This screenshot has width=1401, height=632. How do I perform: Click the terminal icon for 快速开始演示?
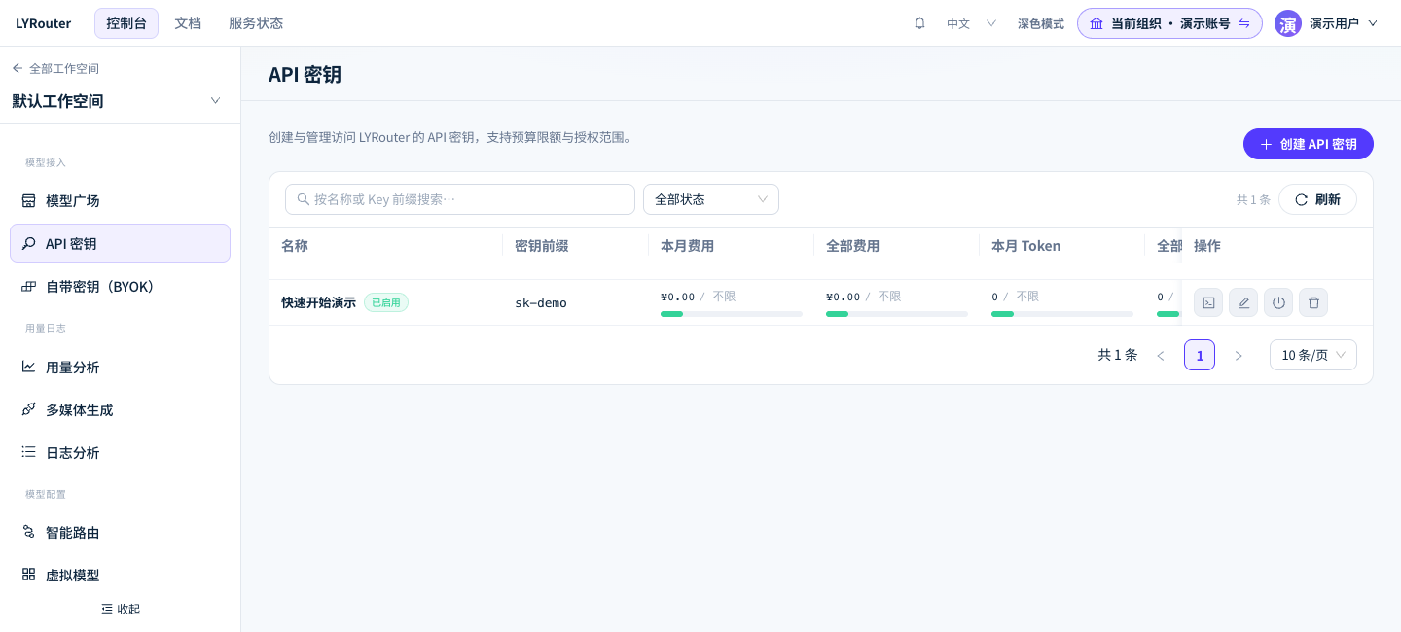tap(1208, 302)
